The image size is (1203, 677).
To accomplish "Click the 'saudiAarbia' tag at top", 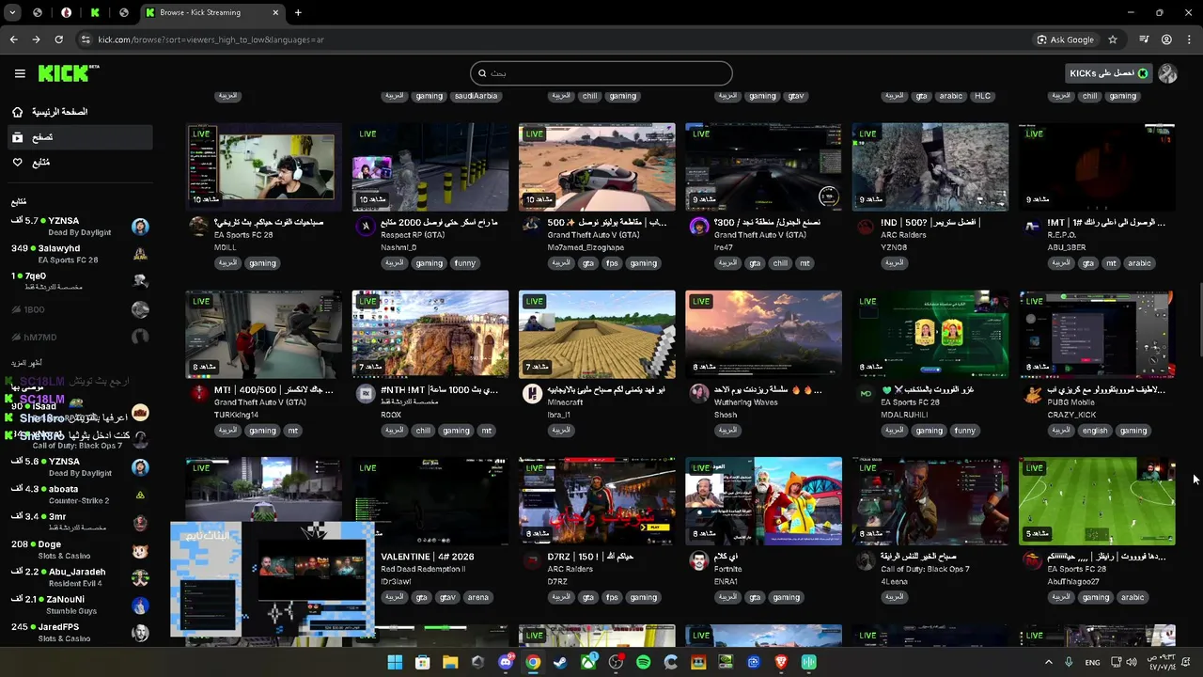I will click(476, 96).
